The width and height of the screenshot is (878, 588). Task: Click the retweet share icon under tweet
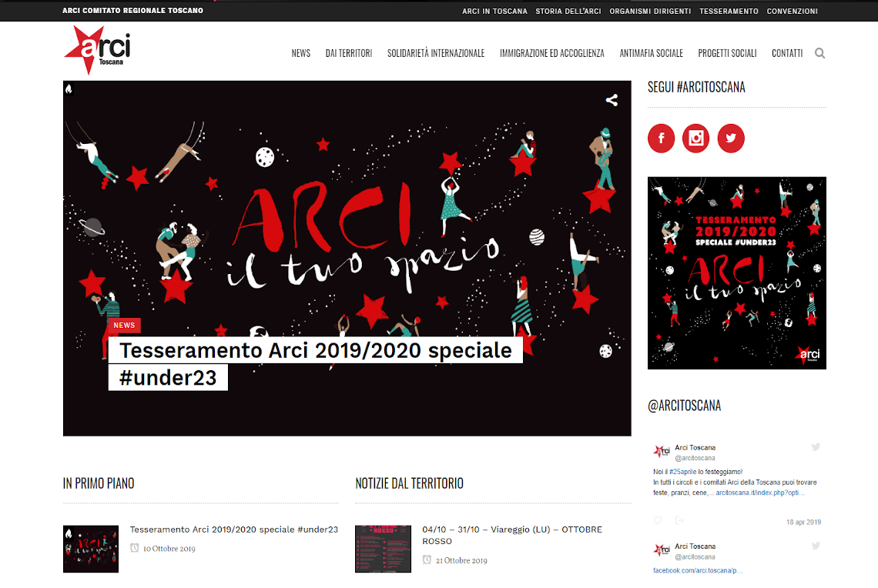pos(679,520)
